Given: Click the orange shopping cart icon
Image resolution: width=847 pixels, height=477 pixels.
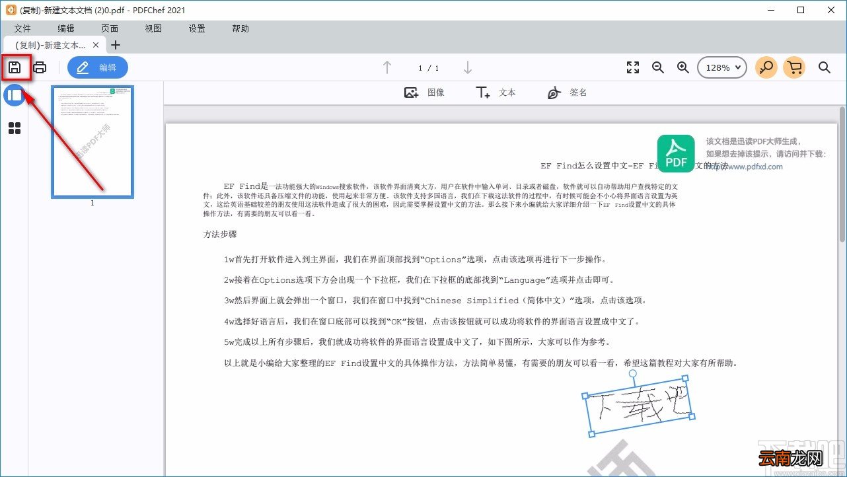Looking at the screenshot, I should pos(794,67).
